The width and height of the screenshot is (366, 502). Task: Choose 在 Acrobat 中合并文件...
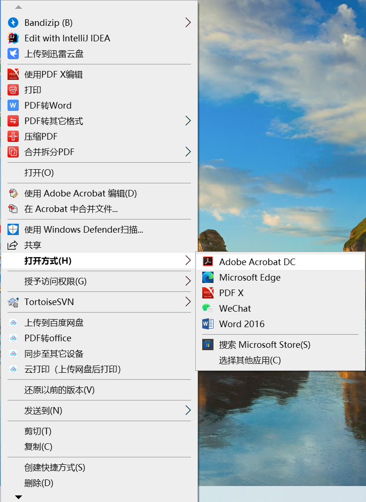[x=99, y=209]
